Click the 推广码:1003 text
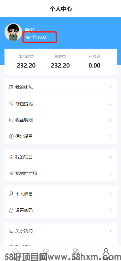 36,37
